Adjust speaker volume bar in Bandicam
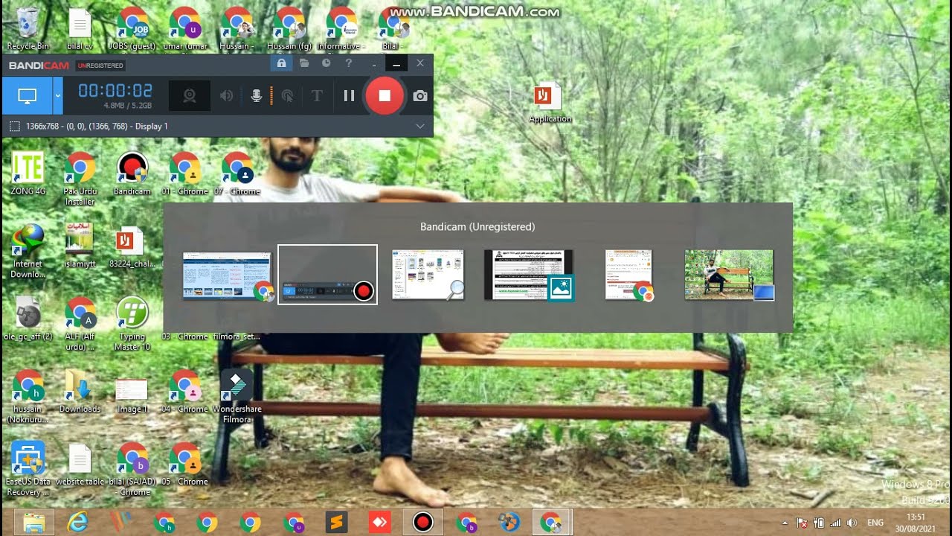 [240, 95]
